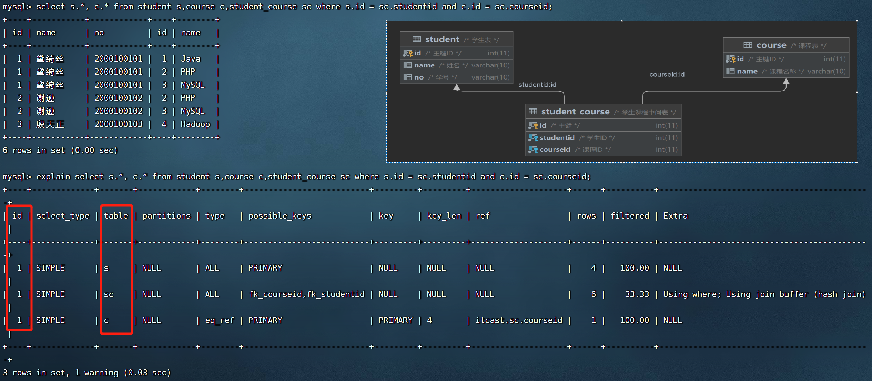
Task: Click the 'type' column header in explain output
Action: (x=215, y=216)
